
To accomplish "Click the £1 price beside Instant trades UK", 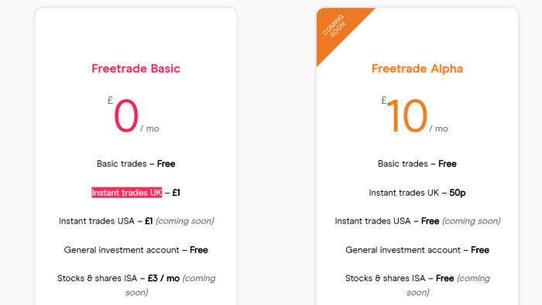I will [176, 193].
